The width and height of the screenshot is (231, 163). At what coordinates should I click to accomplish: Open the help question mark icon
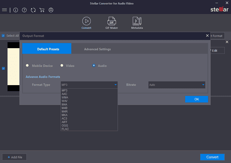click(x=24, y=10)
